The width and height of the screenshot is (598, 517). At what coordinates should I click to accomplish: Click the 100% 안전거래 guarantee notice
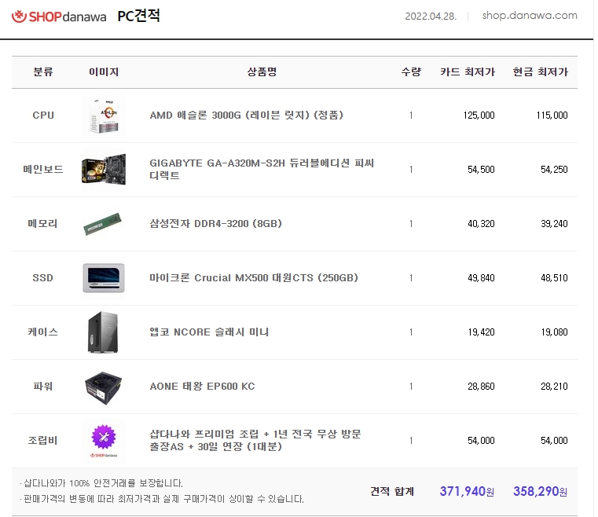[101, 483]
